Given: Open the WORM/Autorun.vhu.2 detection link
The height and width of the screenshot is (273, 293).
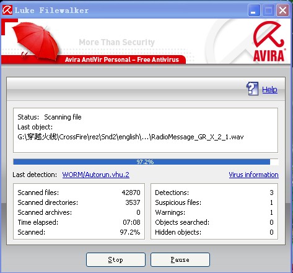Looking at the screenshot, I should coord(96,175).
